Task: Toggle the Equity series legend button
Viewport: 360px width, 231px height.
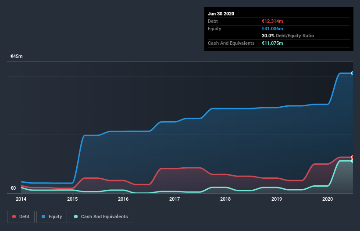Action: point(52,217)
